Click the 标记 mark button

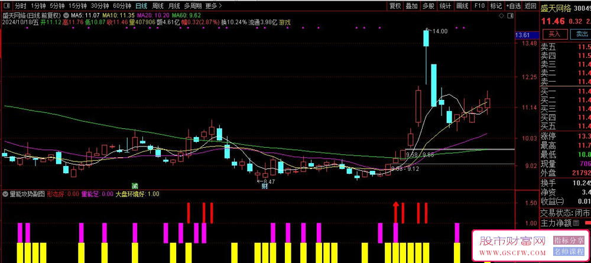(x=496, y=6)
